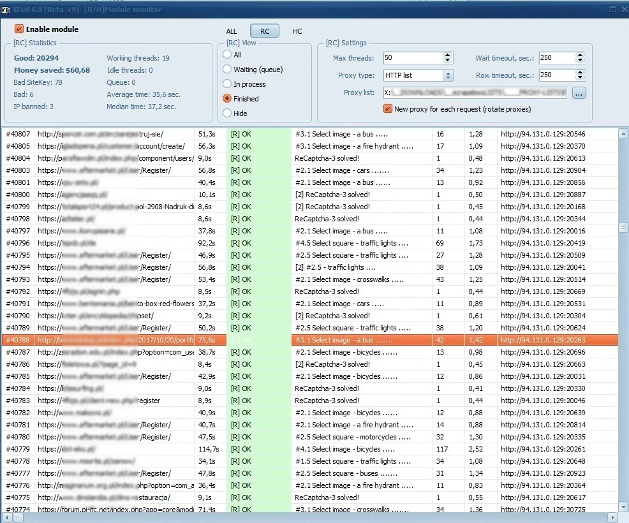Click the maximize window icon
The width and height of the screenshot is (629, 523).
[612, 9]
